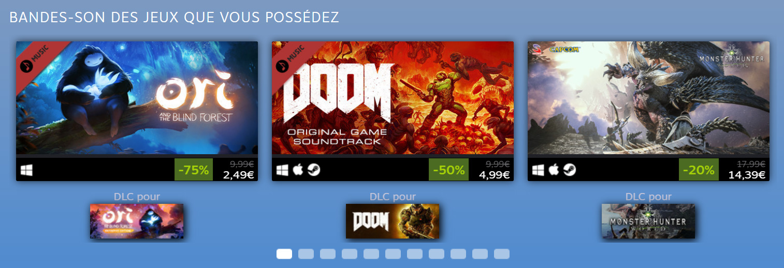This screenshot has height=268, width=784.
Task: Go to the second carousel page dot
Action: [x=306, y=254]
